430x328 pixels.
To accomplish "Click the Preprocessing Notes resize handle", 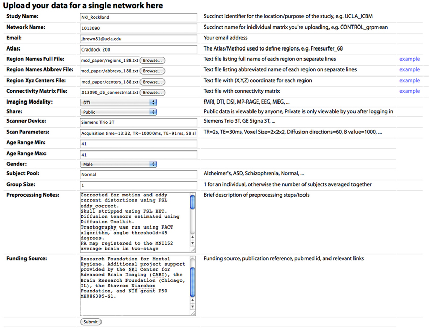I will coord(193,249).
